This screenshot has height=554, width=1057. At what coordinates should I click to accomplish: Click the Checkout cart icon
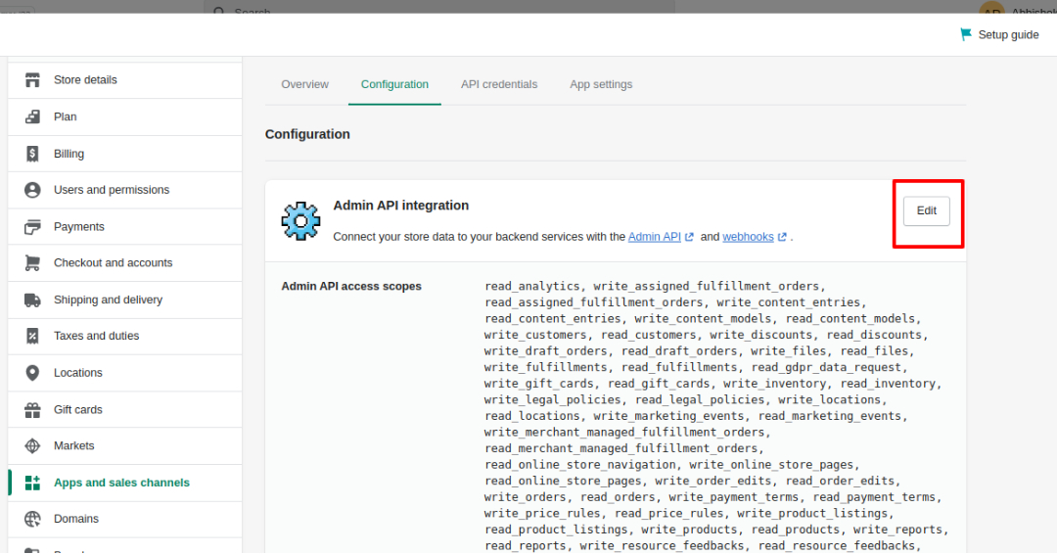coord(32,263)
